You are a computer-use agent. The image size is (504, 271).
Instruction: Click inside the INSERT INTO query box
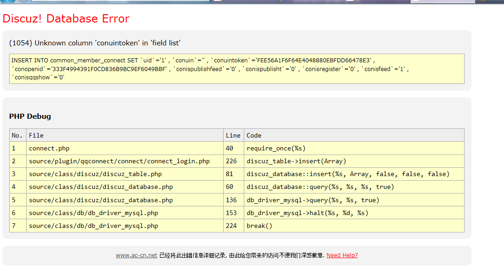point(236,69)
